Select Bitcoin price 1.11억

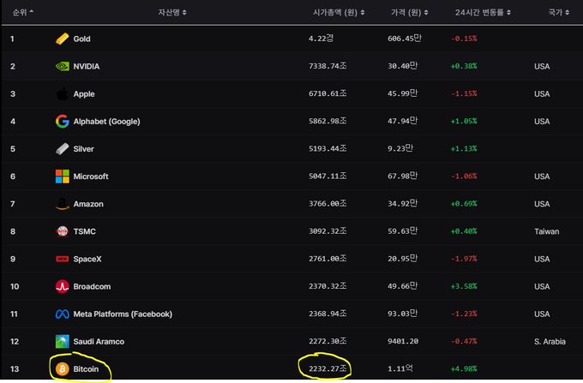(x=400, y=368)
